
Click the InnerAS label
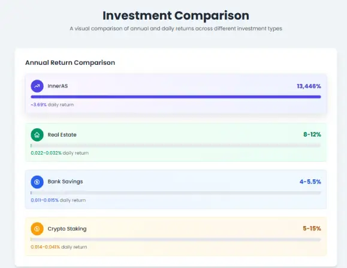[x=58, y=86]
